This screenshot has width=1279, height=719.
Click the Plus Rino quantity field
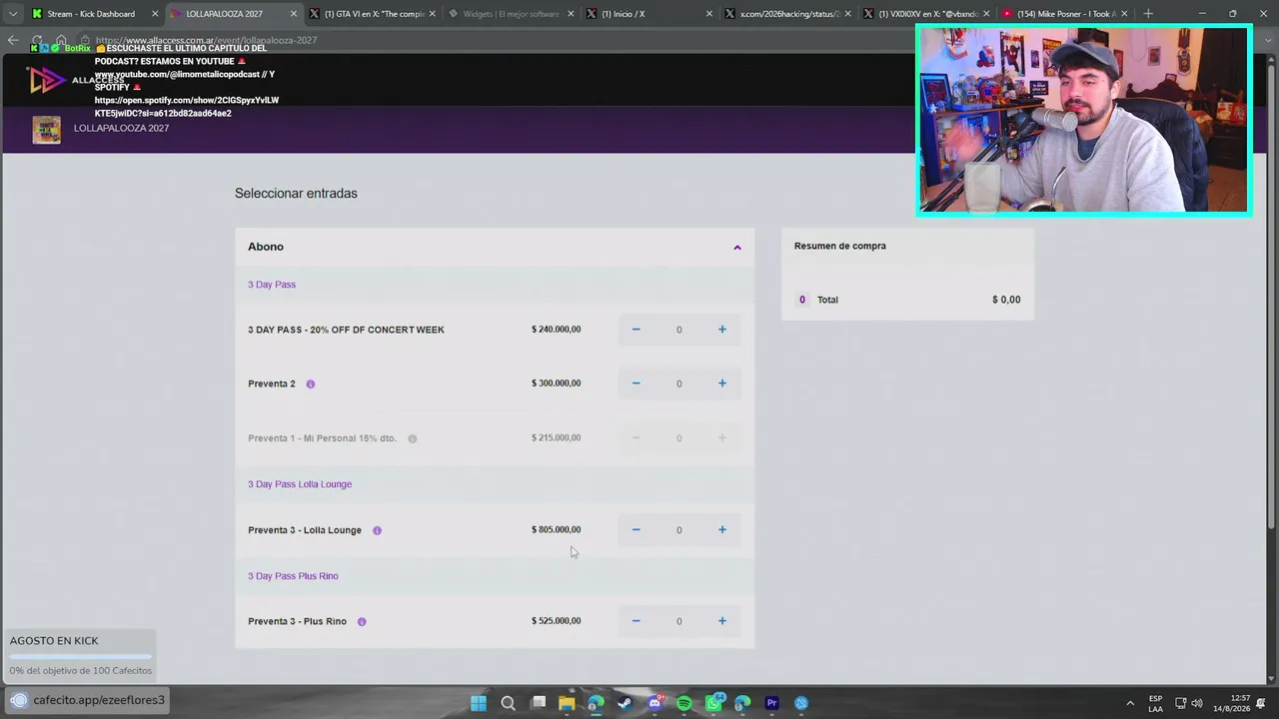coord(678,621)
